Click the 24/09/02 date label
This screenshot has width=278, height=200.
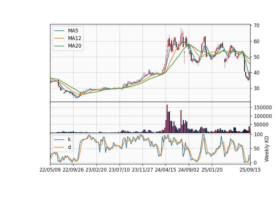189,170
